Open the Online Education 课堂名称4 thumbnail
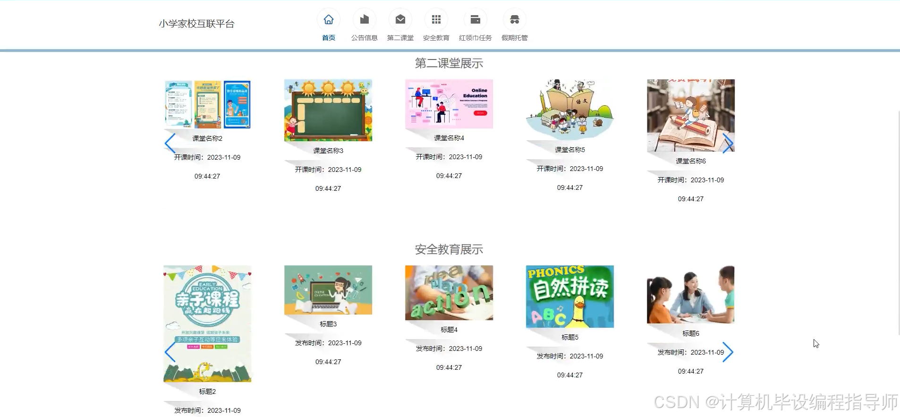900x417 pixels. [x=449, y=104]
